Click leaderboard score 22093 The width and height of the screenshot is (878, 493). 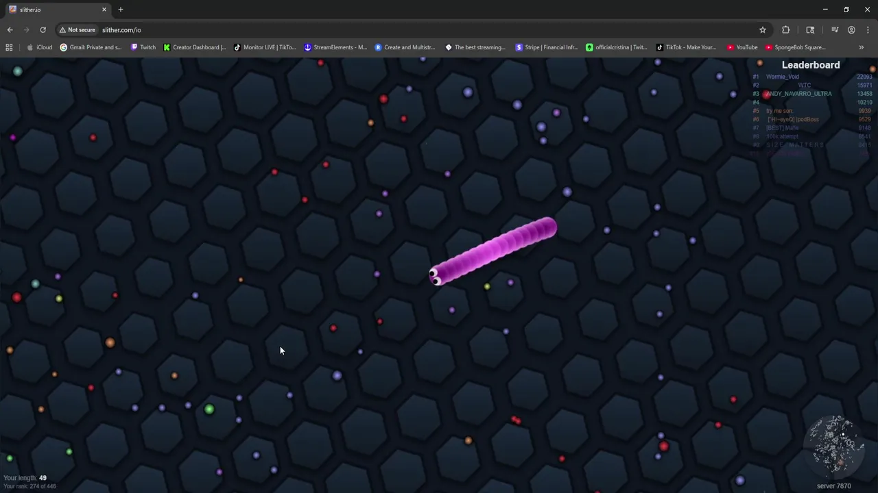tap(864, 77)
